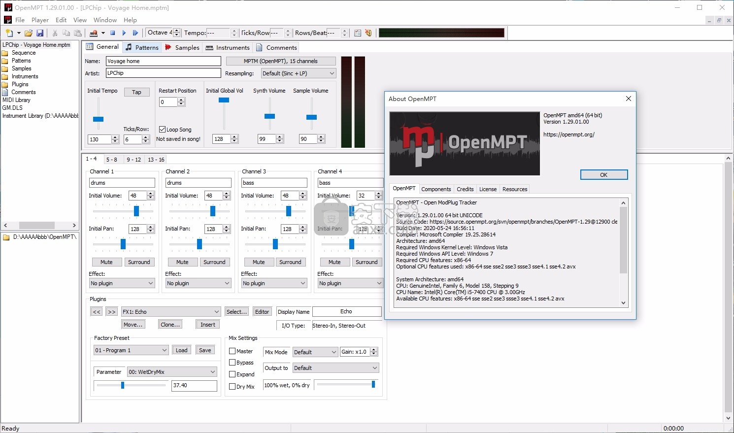Mute Channel 2

(x=183, y=262)
